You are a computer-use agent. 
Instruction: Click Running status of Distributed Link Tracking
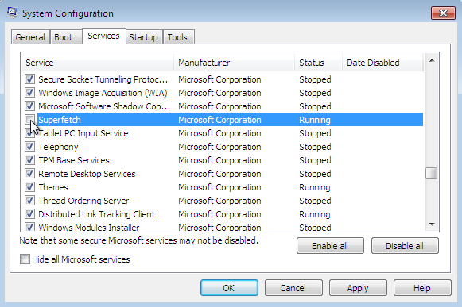click(x=315, y=214)
